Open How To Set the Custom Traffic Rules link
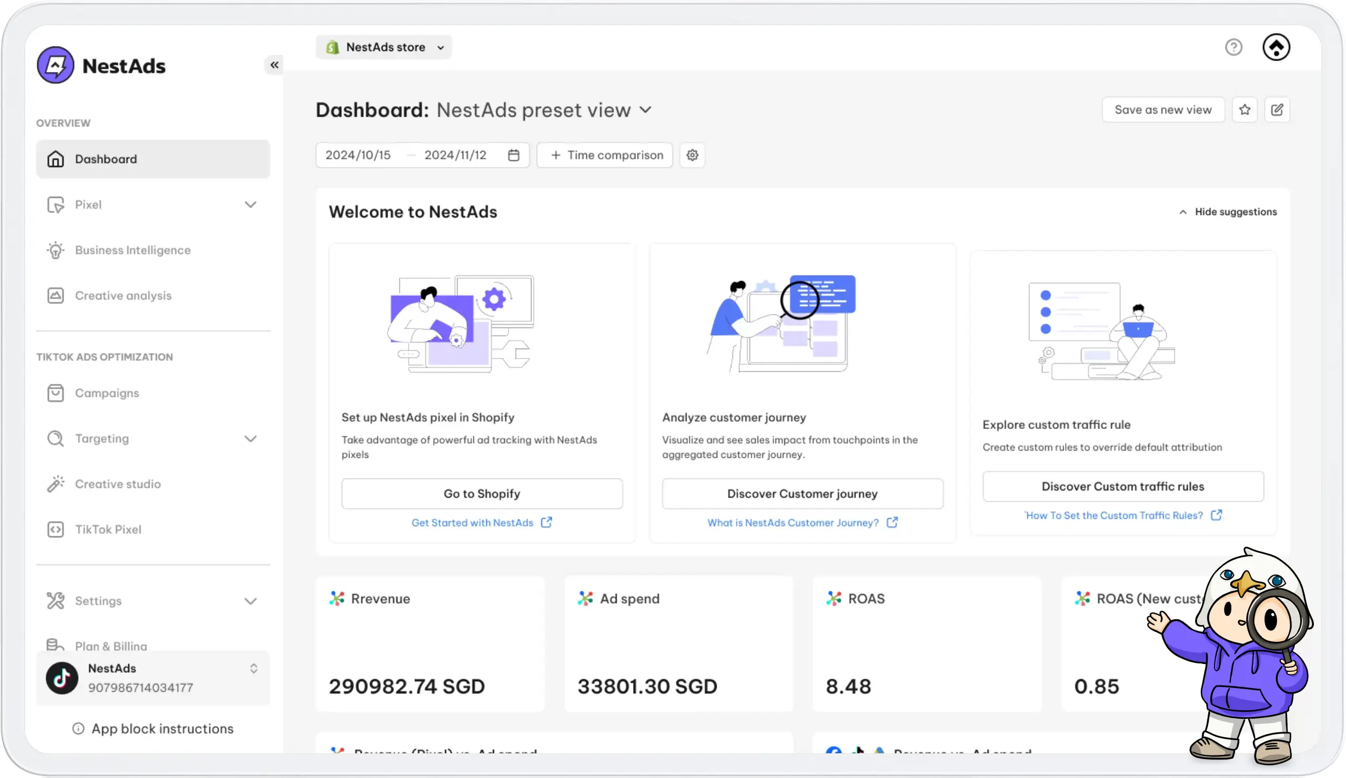 1113,515
